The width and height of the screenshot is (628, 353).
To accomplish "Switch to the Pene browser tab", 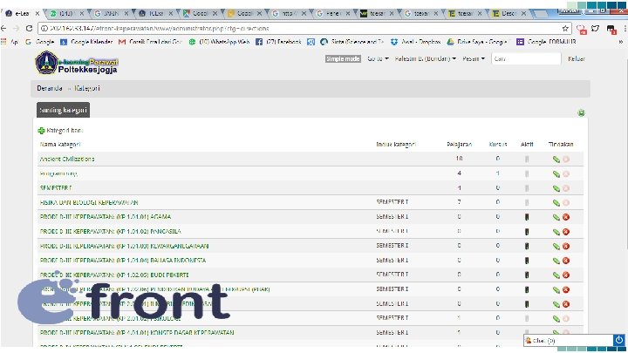I will (332, 13).
